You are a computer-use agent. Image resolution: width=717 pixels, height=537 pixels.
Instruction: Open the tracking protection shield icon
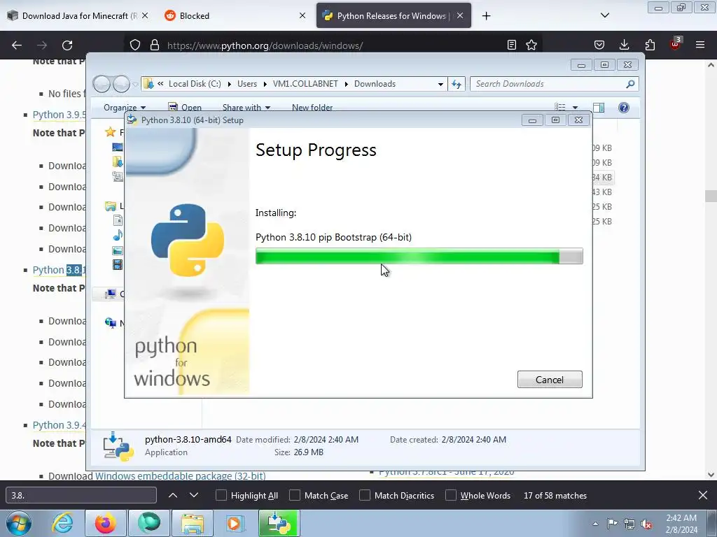tap(135, 45)
